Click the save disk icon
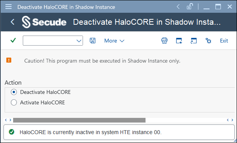 pyautogui.click(x=93, y=41)
